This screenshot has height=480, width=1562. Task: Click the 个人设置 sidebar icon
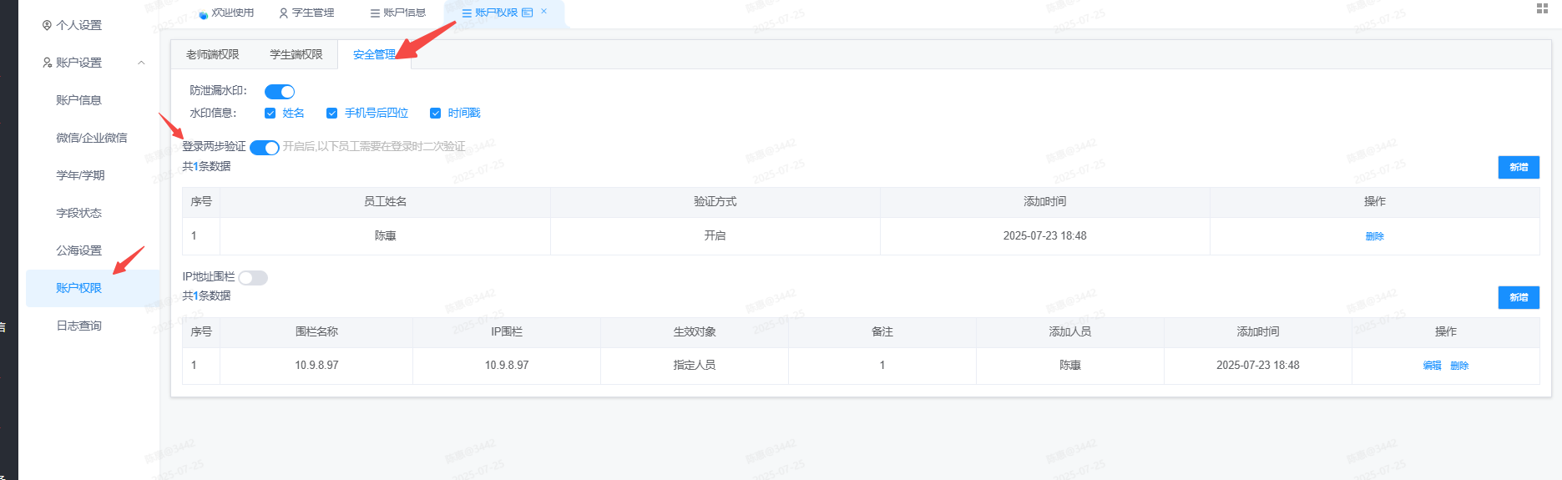[x=47, y=25]
